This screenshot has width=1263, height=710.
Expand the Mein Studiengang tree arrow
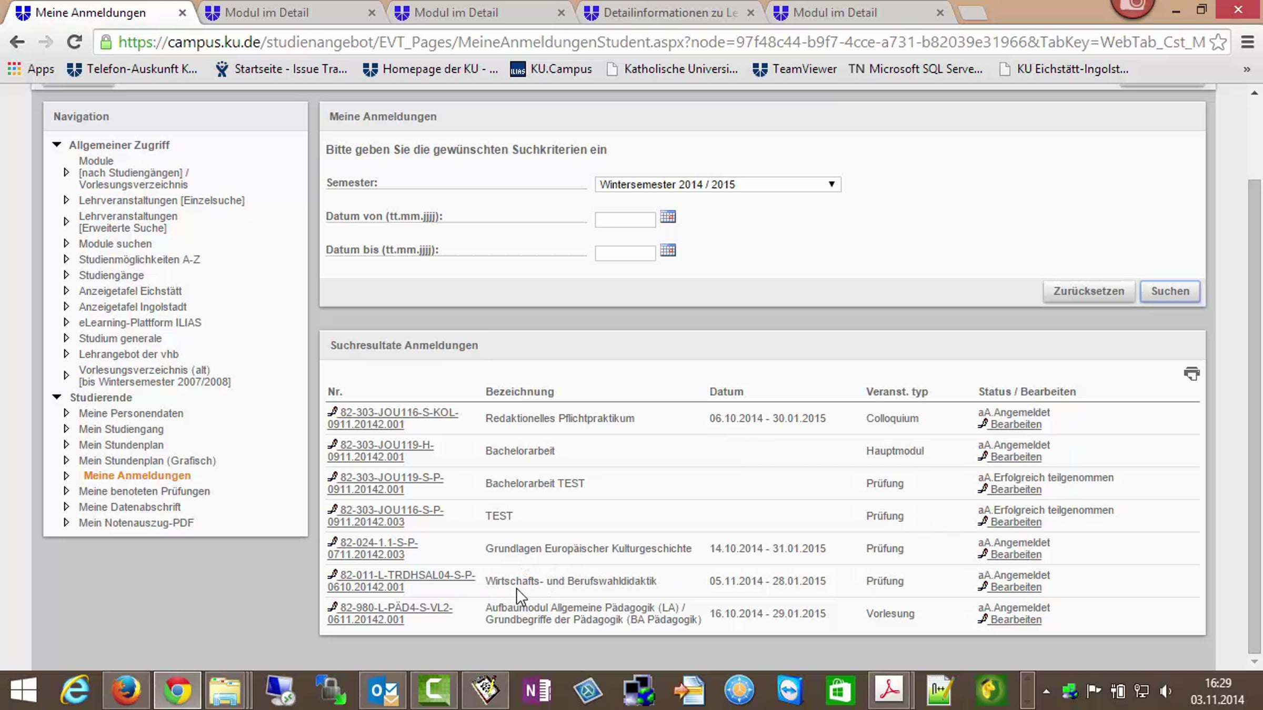[x=66, y=429]
